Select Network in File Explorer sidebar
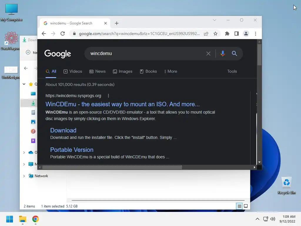The image size is (301, 226). click(x=41, y=176)
